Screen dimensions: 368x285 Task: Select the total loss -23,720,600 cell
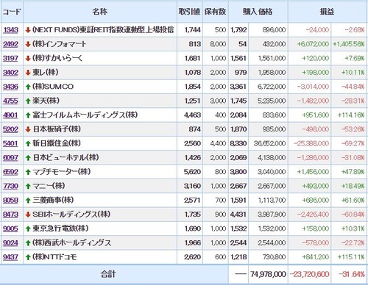[x=310, y=274]
